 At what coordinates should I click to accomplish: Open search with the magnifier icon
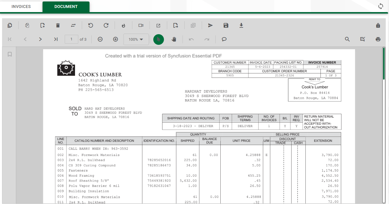[x=347, y=39]
